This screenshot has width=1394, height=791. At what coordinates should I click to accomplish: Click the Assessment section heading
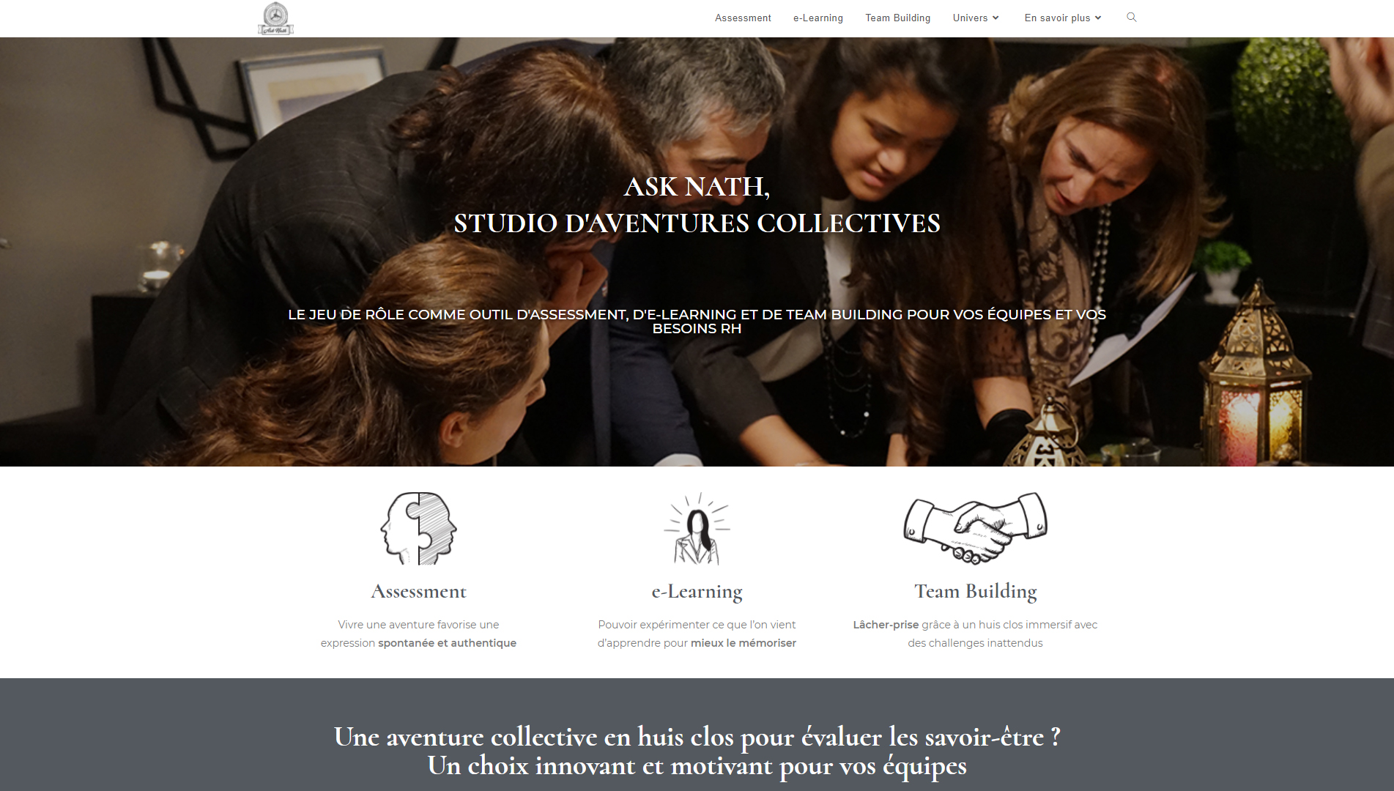coord(418,591)
